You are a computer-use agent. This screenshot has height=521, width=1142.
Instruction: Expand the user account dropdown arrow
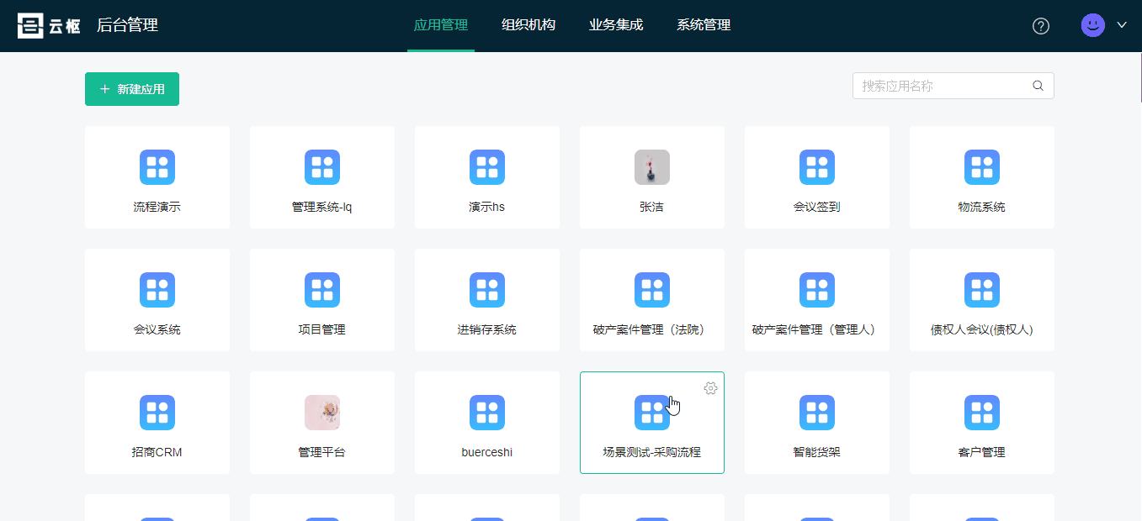point(1122,25)
